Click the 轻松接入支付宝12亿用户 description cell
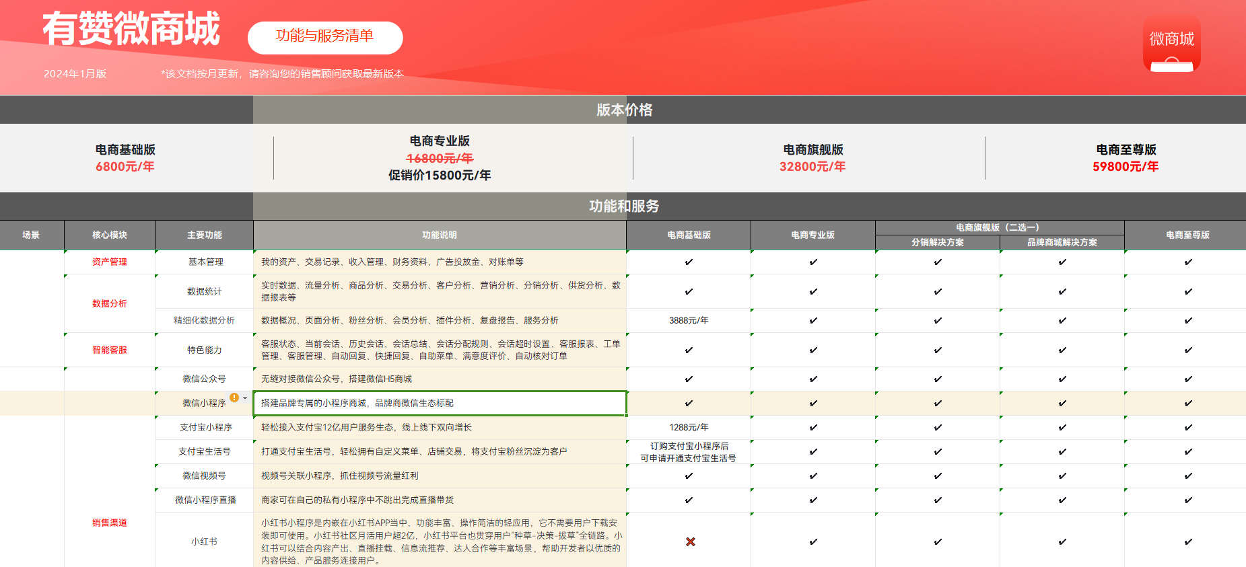This screenshot has width=1246, height=567. pyautogui.click(x=440, y=427)
